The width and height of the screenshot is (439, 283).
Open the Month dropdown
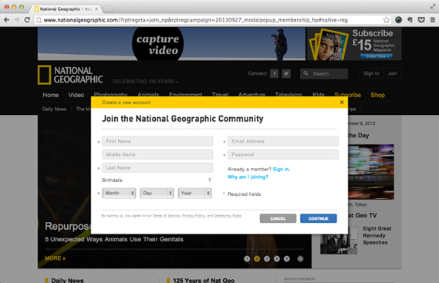119,193
